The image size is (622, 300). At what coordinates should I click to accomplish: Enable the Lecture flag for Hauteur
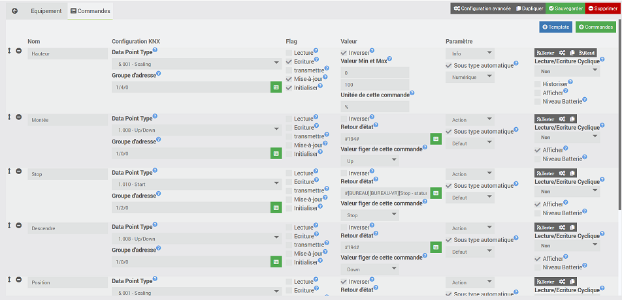point(289,53)
